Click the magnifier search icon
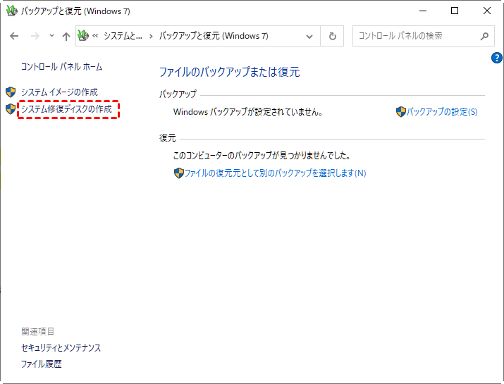Screen dimensions: 504x384 (x=484, y=36)
